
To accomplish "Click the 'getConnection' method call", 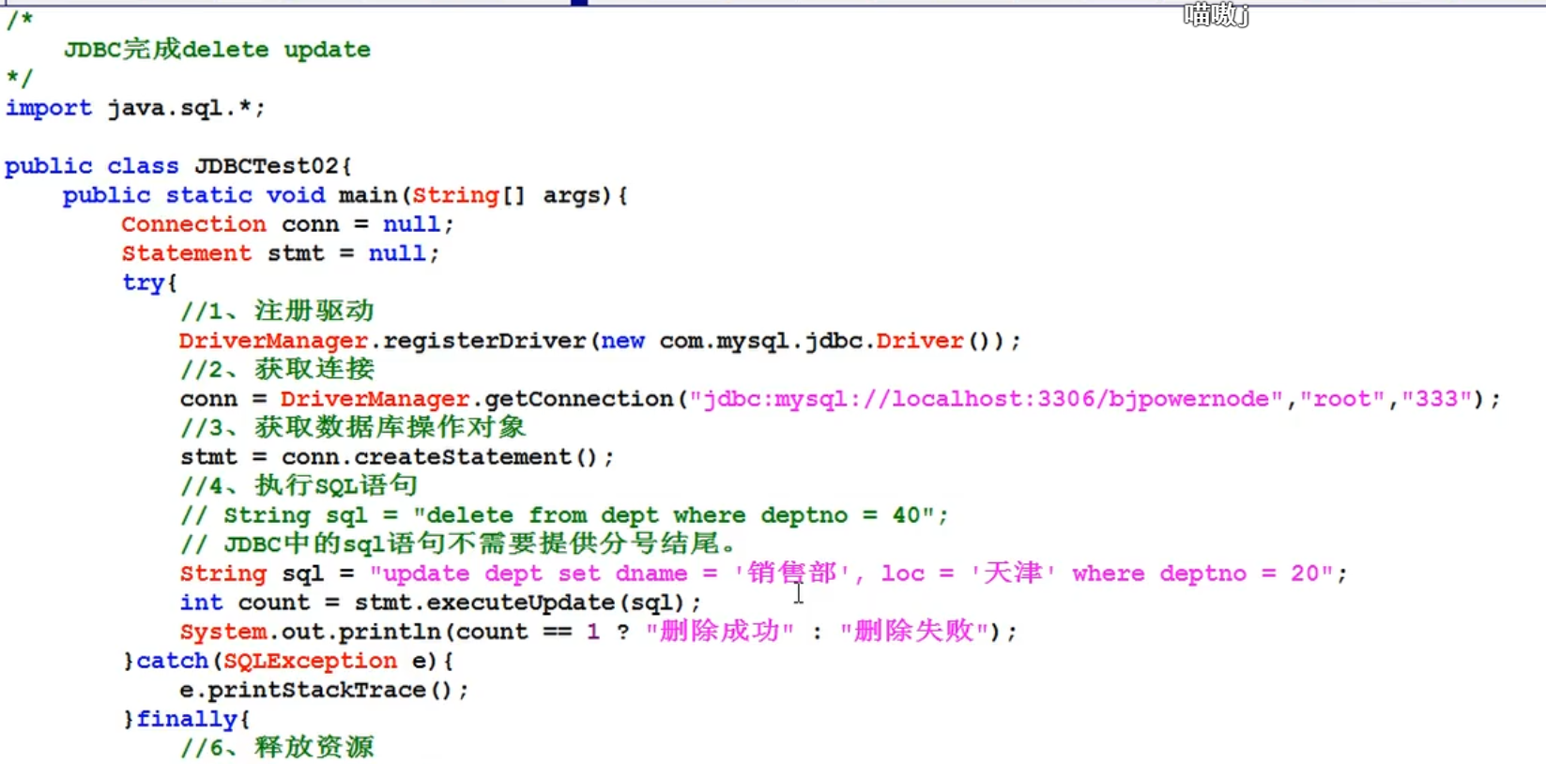I will coord(578,399).
